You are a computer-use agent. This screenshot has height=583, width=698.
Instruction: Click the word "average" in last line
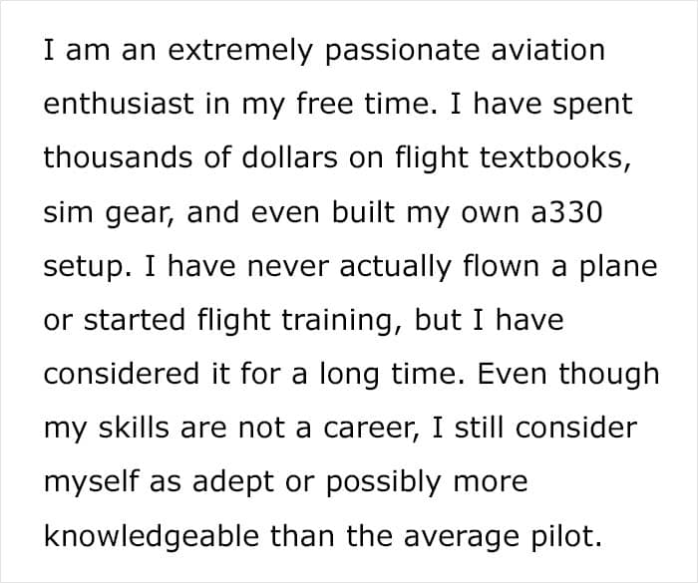tap(461, 538)
